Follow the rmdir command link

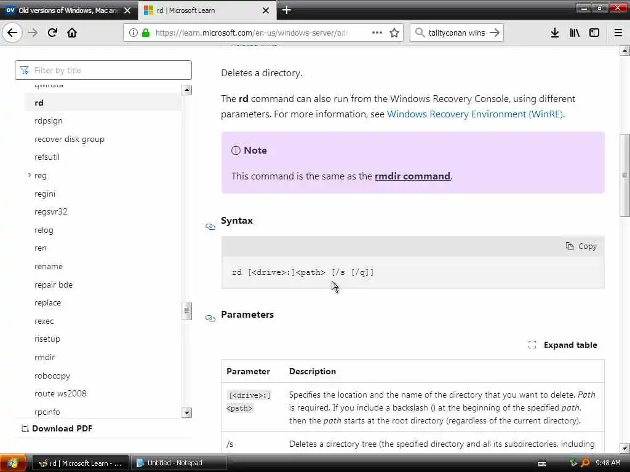pos(412,176)
